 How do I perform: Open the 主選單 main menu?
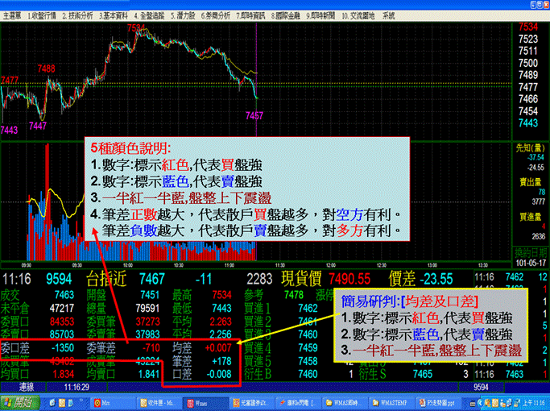(11, 15)
